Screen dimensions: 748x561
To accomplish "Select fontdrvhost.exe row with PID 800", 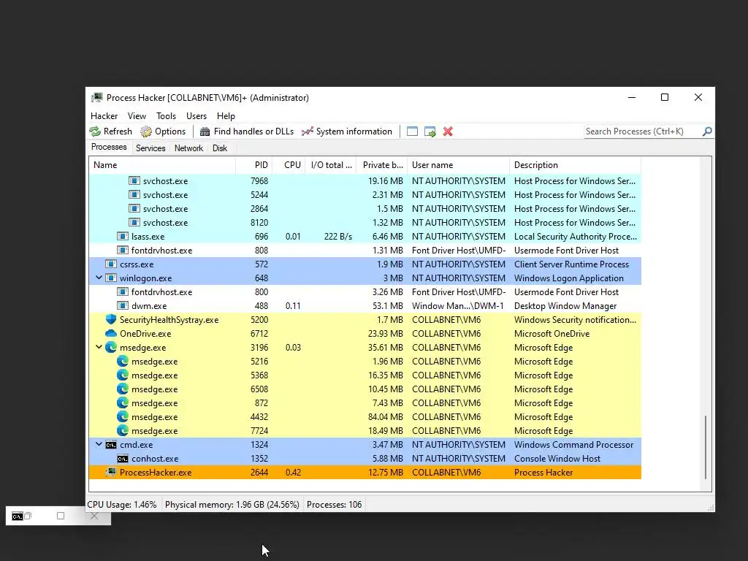I will [x=365, y=292].
